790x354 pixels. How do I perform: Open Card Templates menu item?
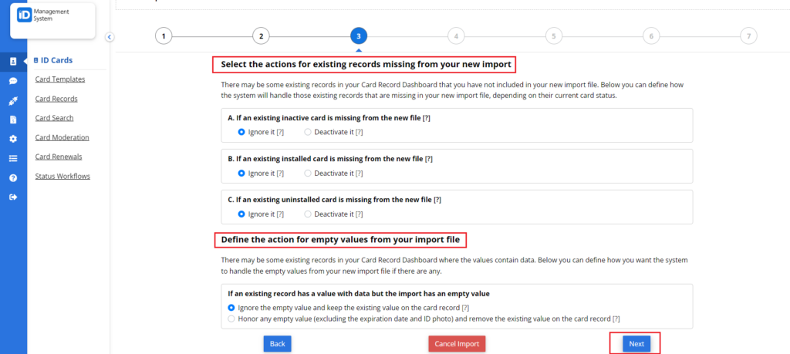[60, 79]
